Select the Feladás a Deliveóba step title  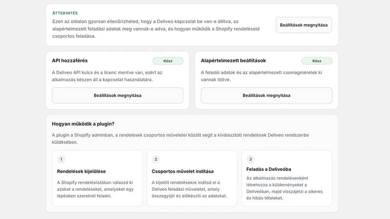pyautogui.click(x=269, y=169)
